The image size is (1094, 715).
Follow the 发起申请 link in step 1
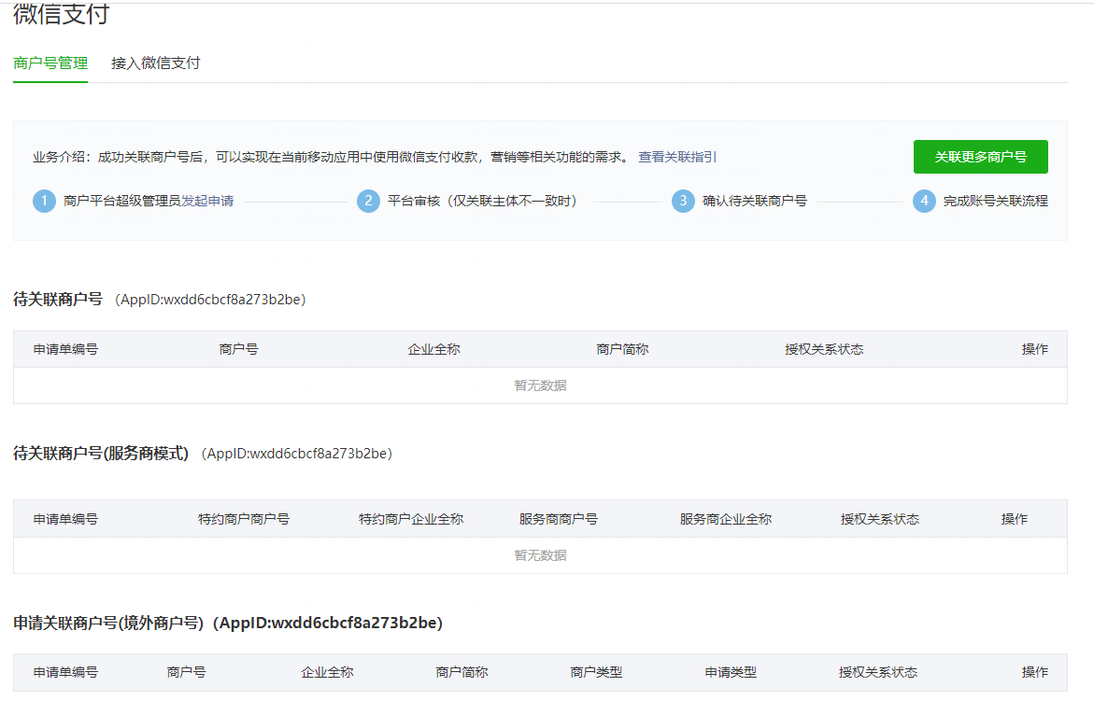tap(207, 202)
